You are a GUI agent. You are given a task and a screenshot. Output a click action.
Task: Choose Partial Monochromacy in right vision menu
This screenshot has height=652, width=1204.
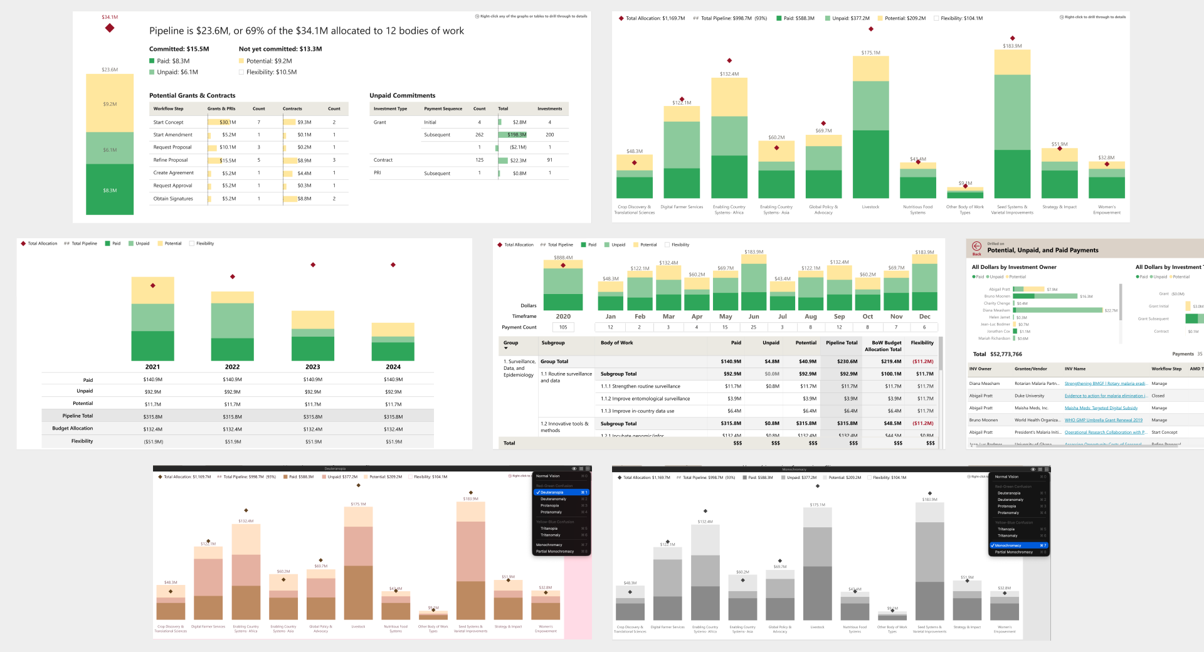(x=1013, y=552)
